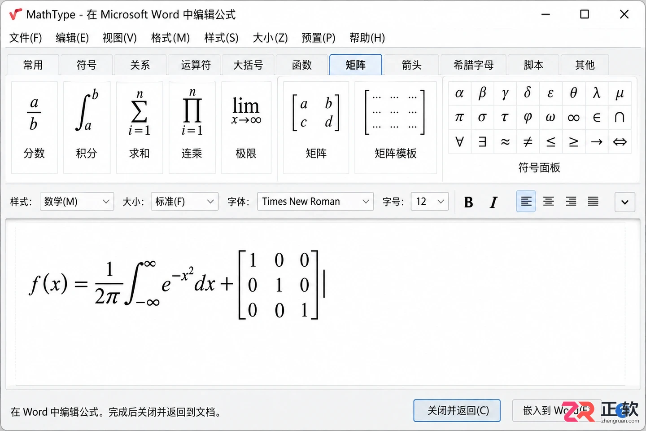
Task: Set alignment to center
Action: pyautogui.click(x=548, y=202)
